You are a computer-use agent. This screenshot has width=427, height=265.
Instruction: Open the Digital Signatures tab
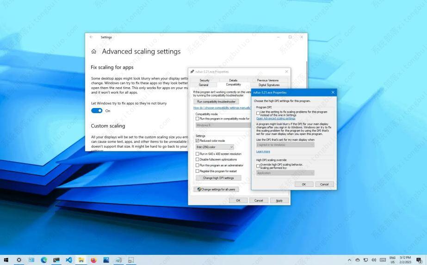click(x=269, y=85)
